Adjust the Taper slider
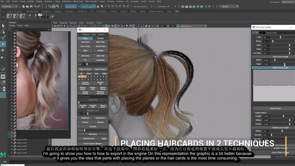The height and width of the screenshot is (166, 295). point(284,64)
